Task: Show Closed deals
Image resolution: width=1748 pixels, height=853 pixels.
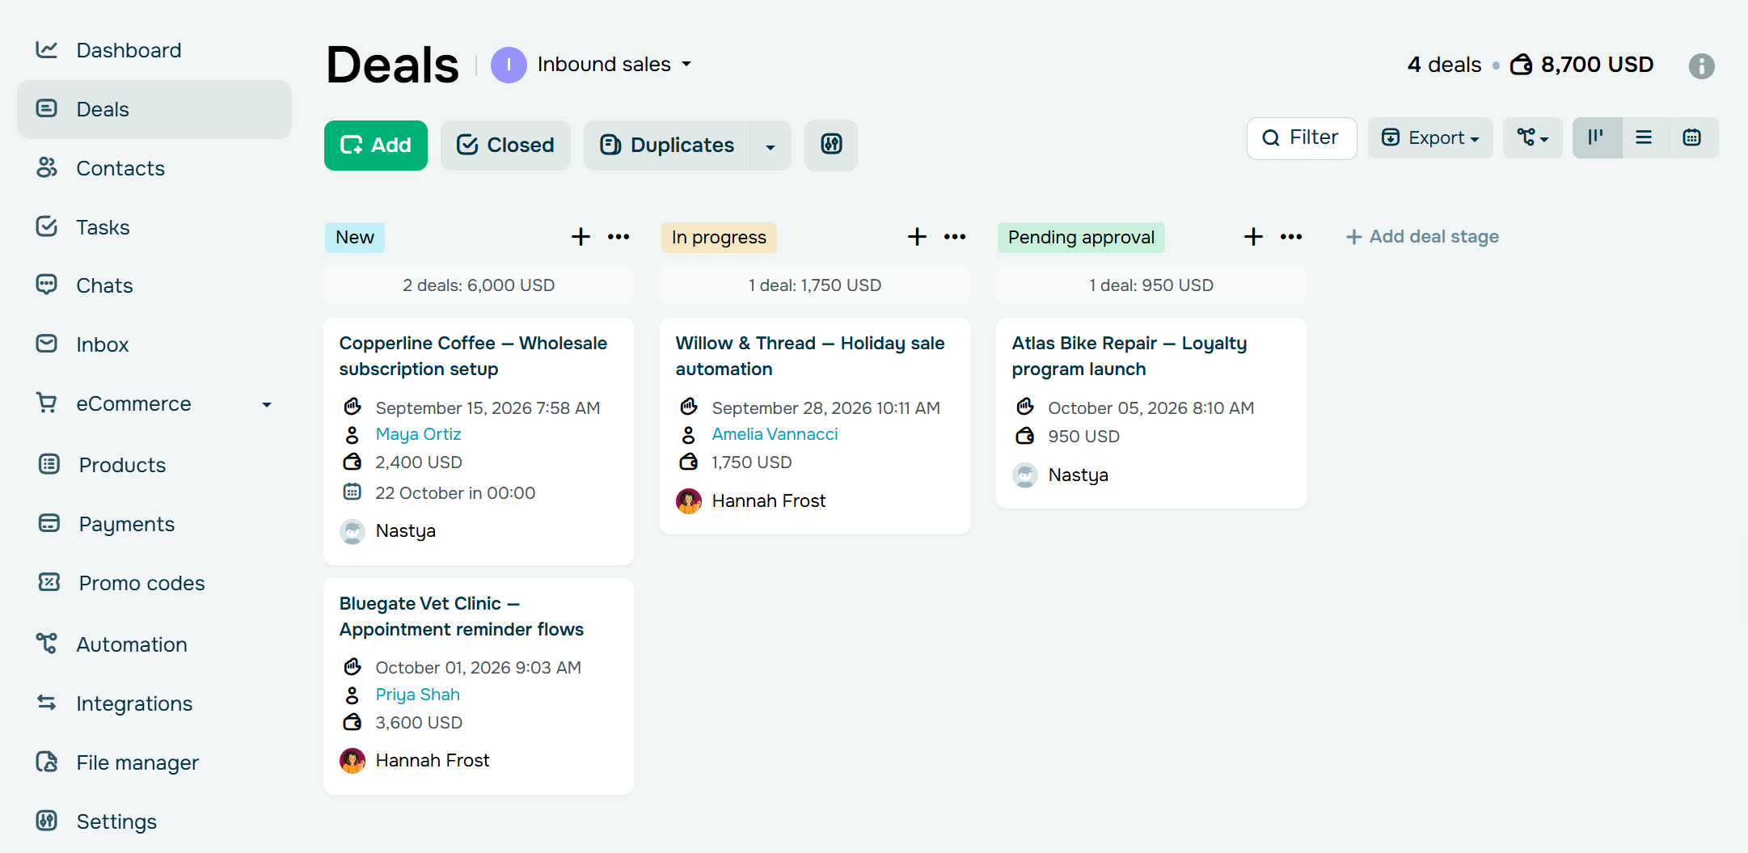Action: [x=505, y=146]
